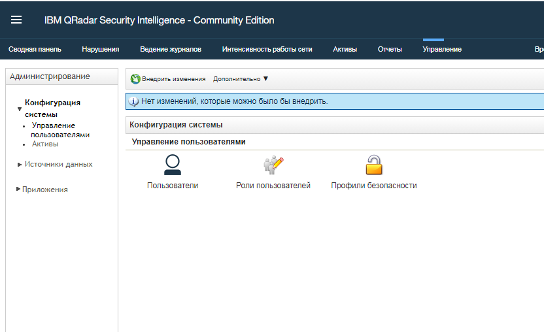Click the Приложения sidebar label
The height and width of the screenshot is (332, 544).
point(45,190)
